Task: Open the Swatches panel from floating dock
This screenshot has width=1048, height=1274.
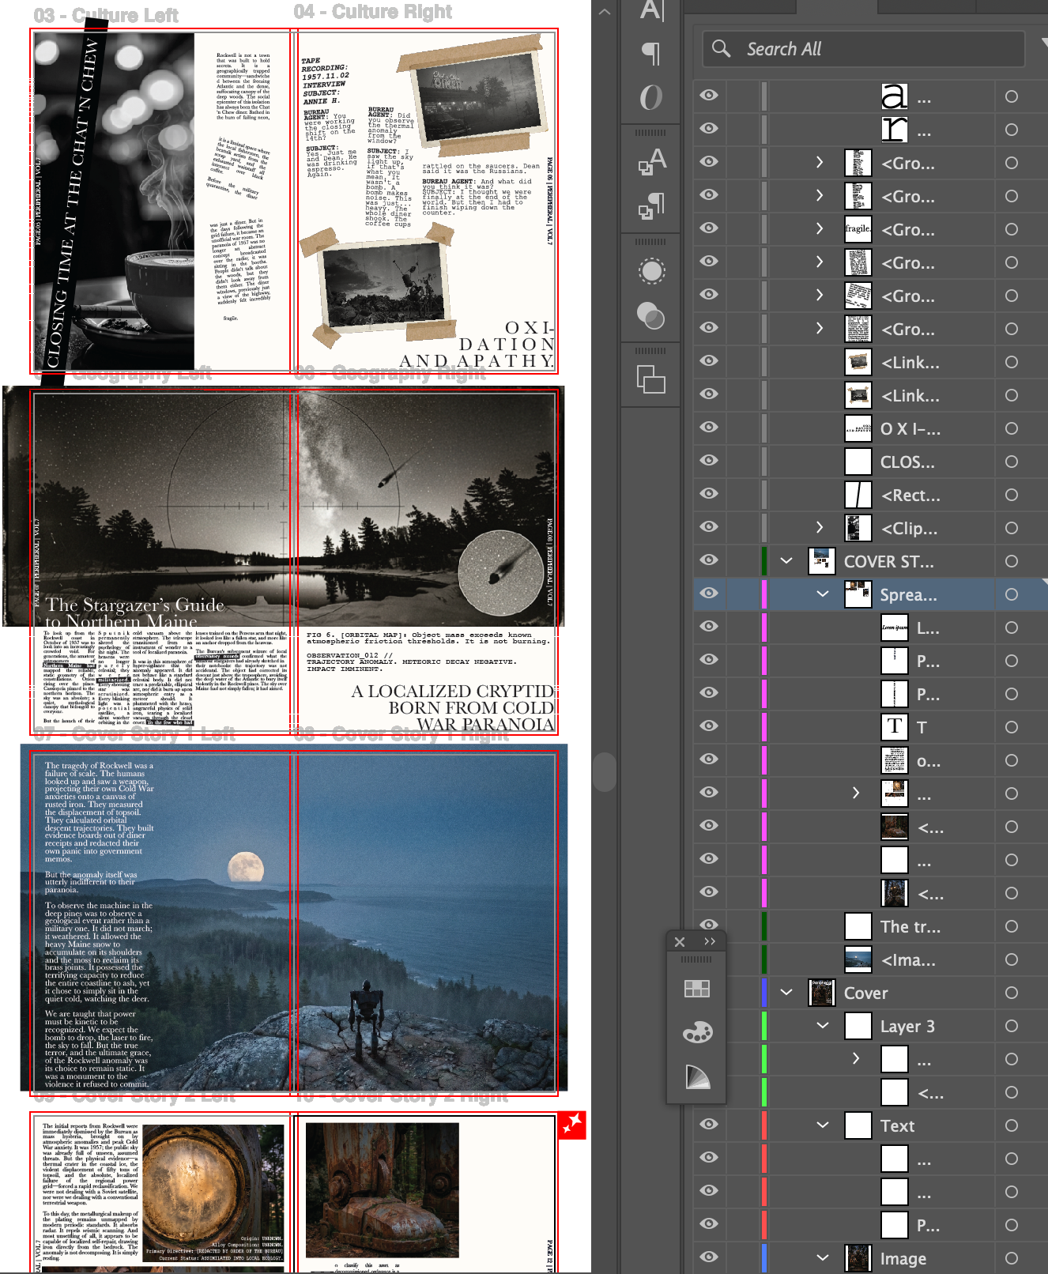Action: (x=697, y=989)
